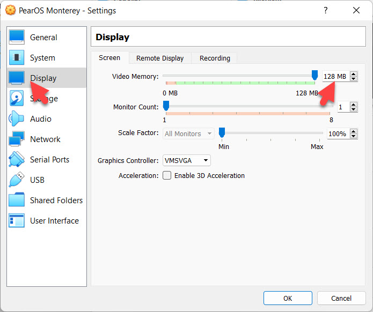Click the PearOS settings gear title icon
The width and height of the screenshot is (373, 312).
click(10, 10)
